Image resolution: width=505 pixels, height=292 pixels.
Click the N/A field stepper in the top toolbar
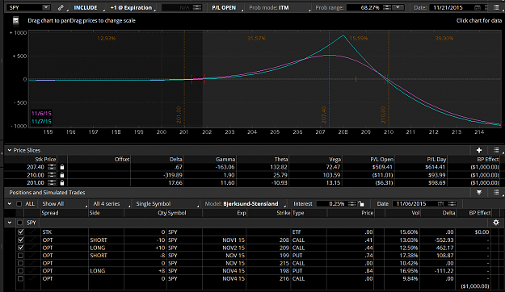coord(197,8)
